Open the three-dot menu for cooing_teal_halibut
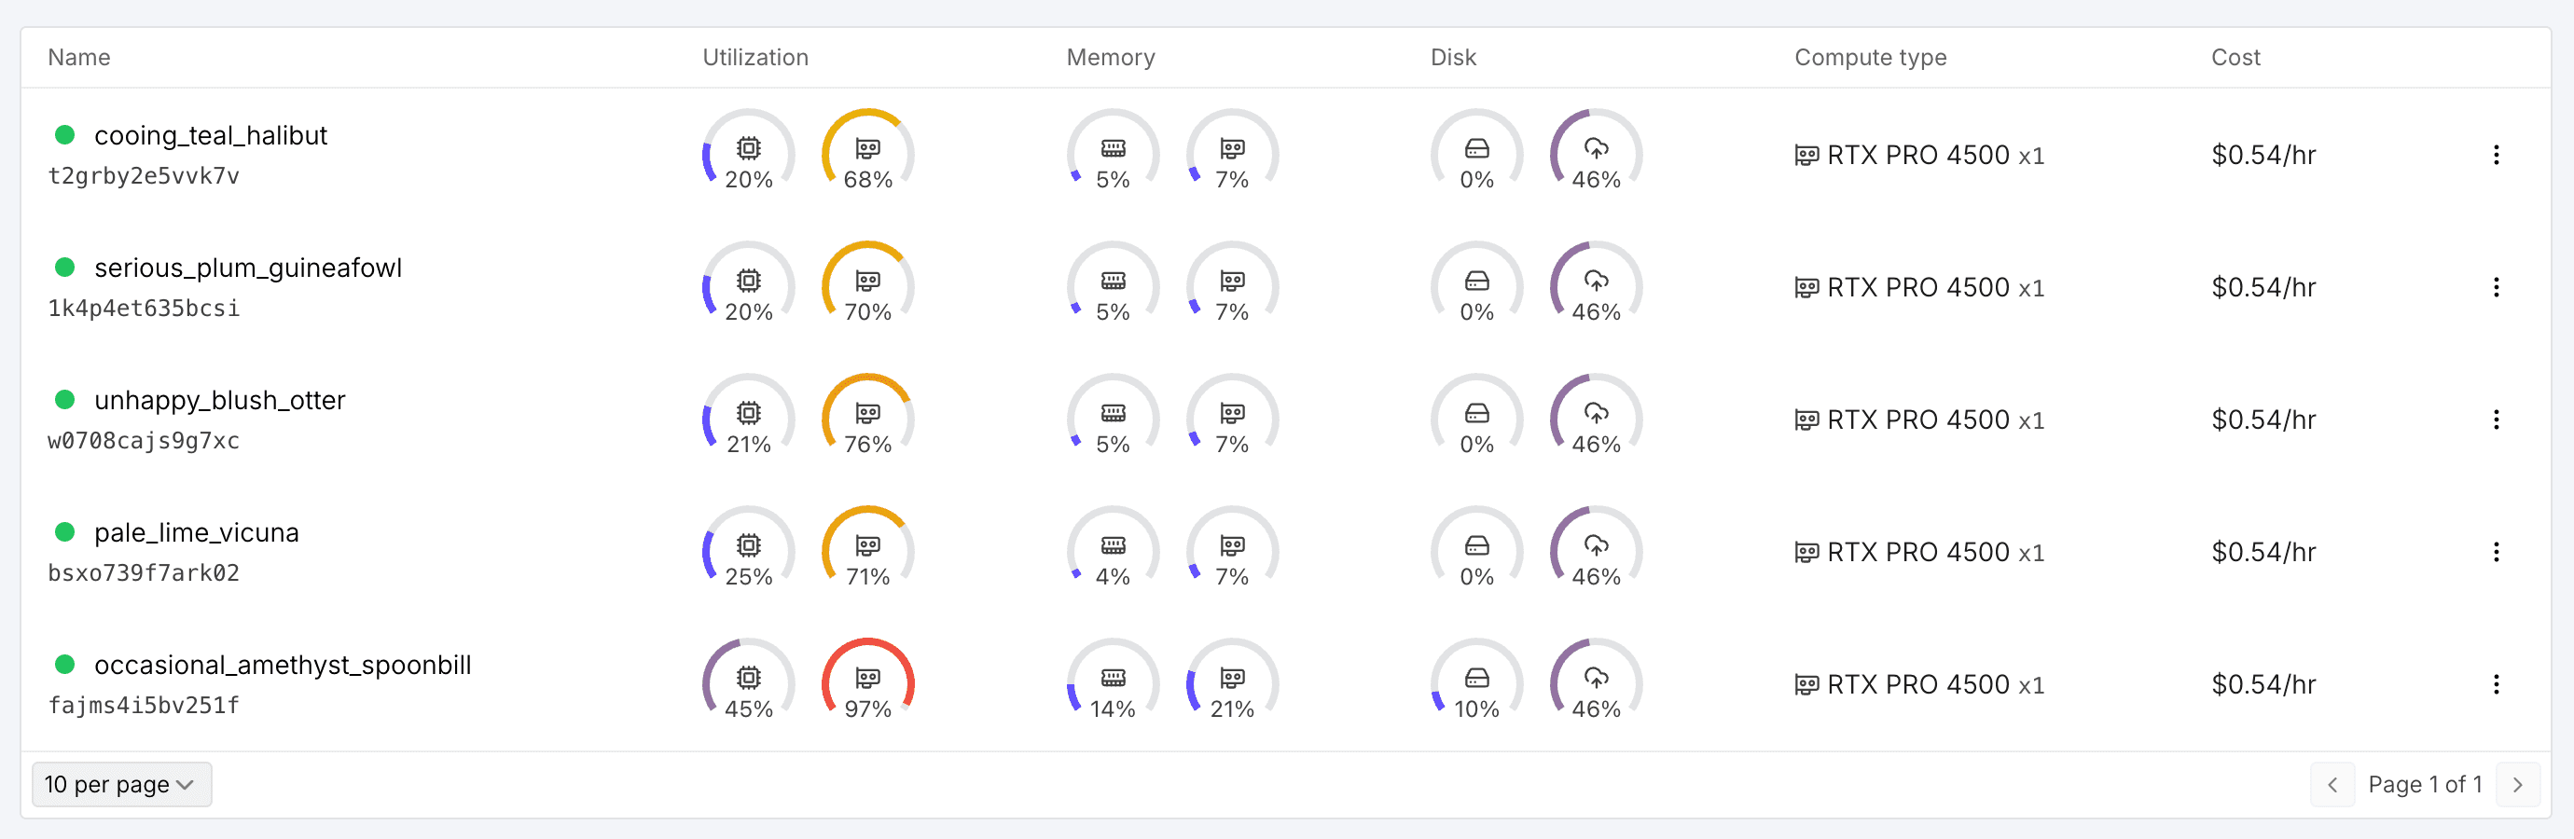The height and width of the screenshot is (839, 2574). (2498, 155)
